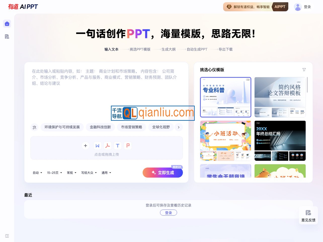Open the 15-25页 page count dropdown
The width and height of the screenshot is (323, 242).
(x=54, y=173)
